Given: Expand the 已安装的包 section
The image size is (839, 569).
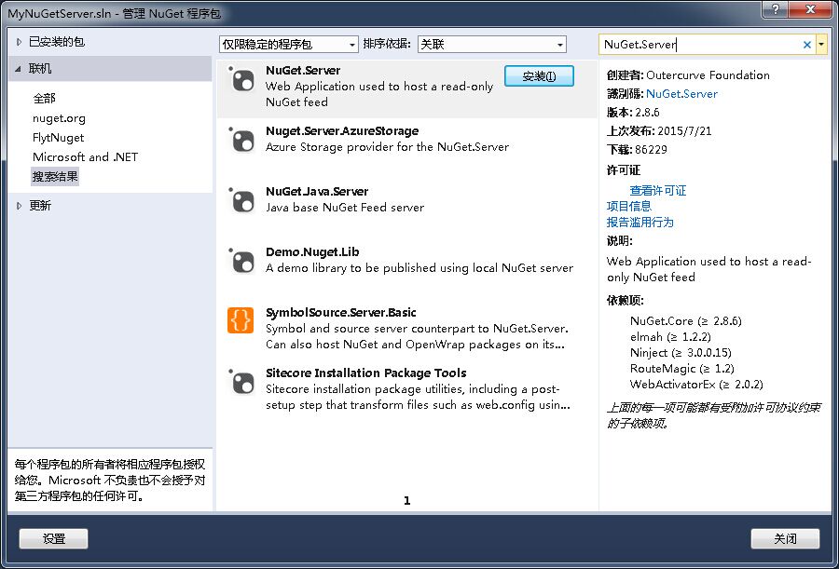Looking at the screenshot, I should click(x=20, y=42).
